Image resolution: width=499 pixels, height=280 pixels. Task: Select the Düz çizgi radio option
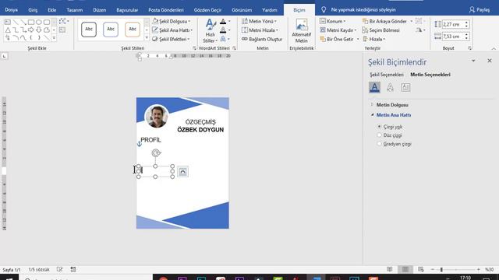point(380,135)
